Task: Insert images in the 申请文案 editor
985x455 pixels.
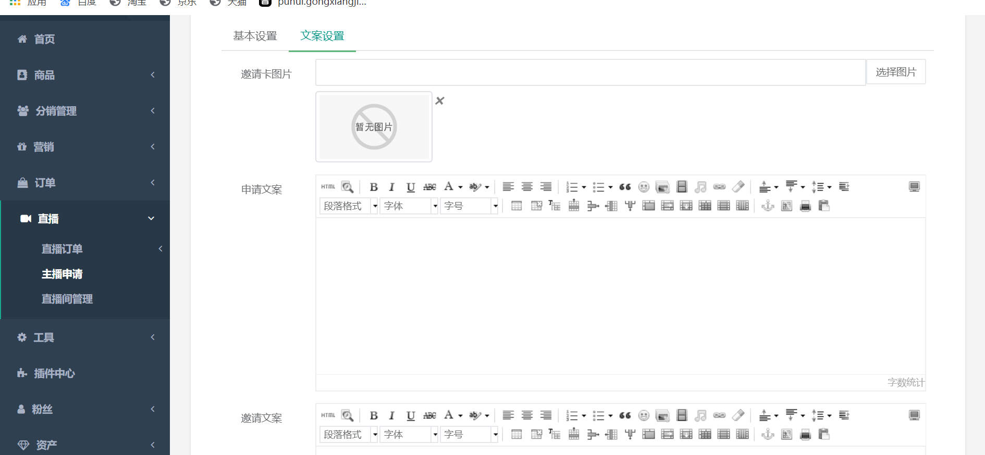Action: tap(662, 187)
